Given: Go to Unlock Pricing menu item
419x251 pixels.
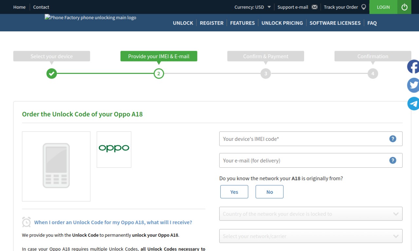Looking at the screenshot, I should [x=282, y=23].
